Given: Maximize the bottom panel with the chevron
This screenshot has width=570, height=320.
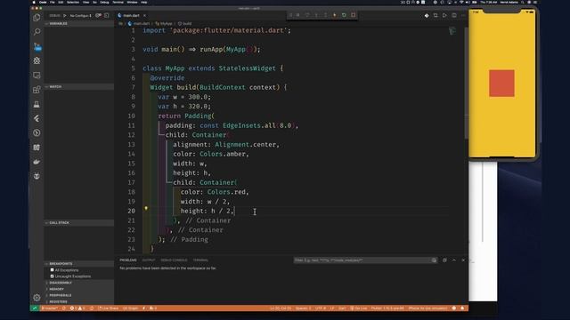Looking at the screenshot, I should click(454, 260).
